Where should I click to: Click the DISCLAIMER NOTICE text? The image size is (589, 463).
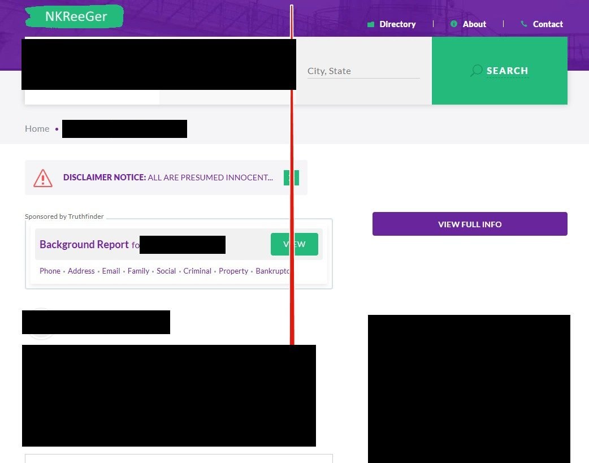click(105, 178)
